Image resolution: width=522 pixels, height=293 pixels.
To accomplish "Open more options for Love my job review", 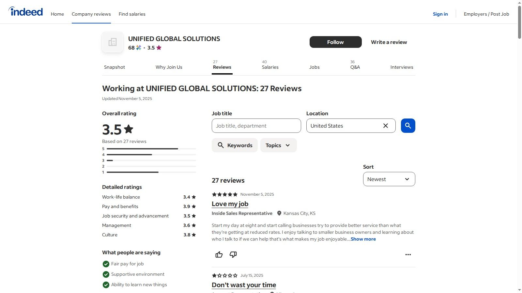I will pyautogui.click(x=408, y=255).
